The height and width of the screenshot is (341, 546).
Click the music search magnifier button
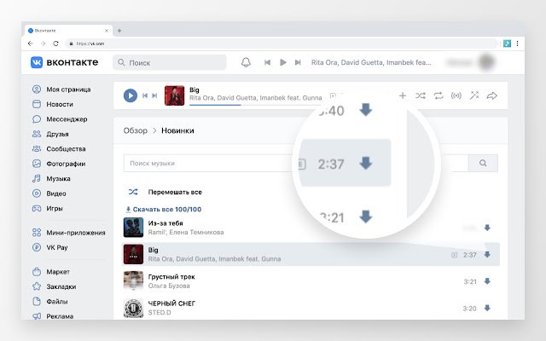pos(483,163)
